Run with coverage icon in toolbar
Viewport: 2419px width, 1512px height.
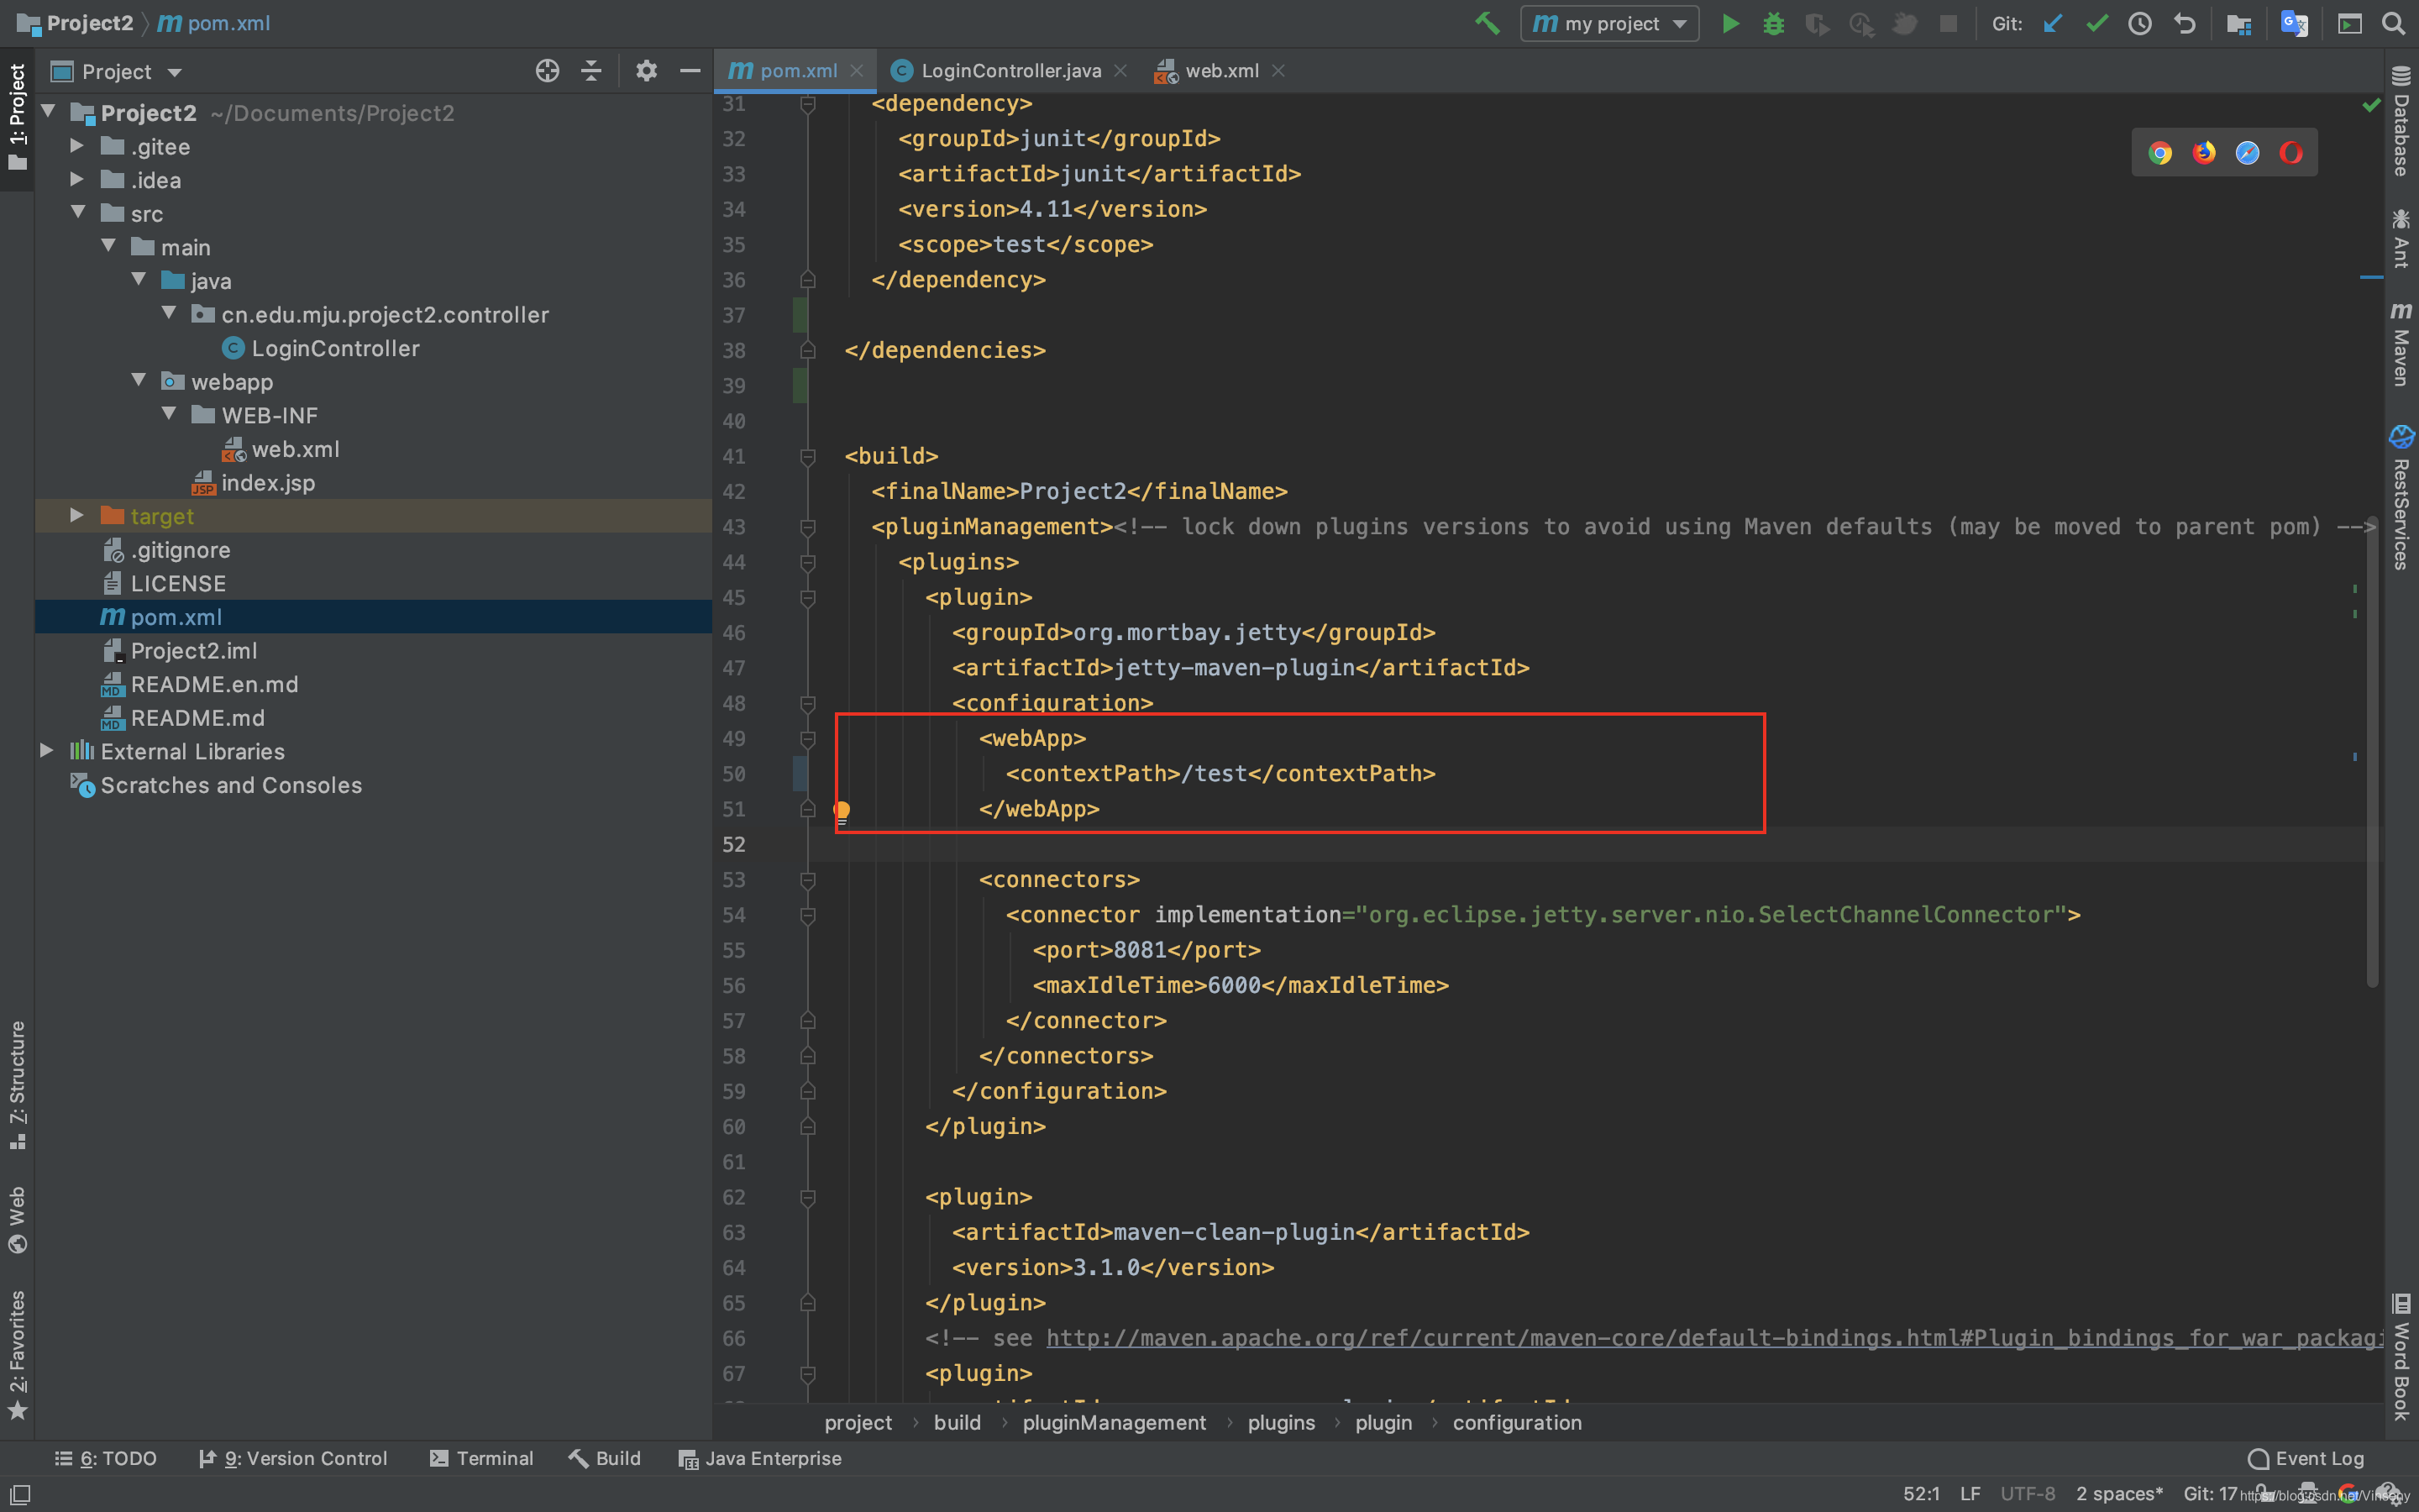tap(1816, 23)
